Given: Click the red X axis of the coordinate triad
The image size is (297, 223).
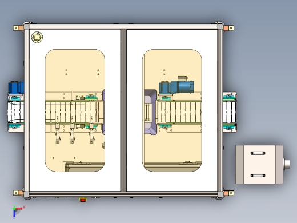Looking at the screenshot, I should coord(19,209).
